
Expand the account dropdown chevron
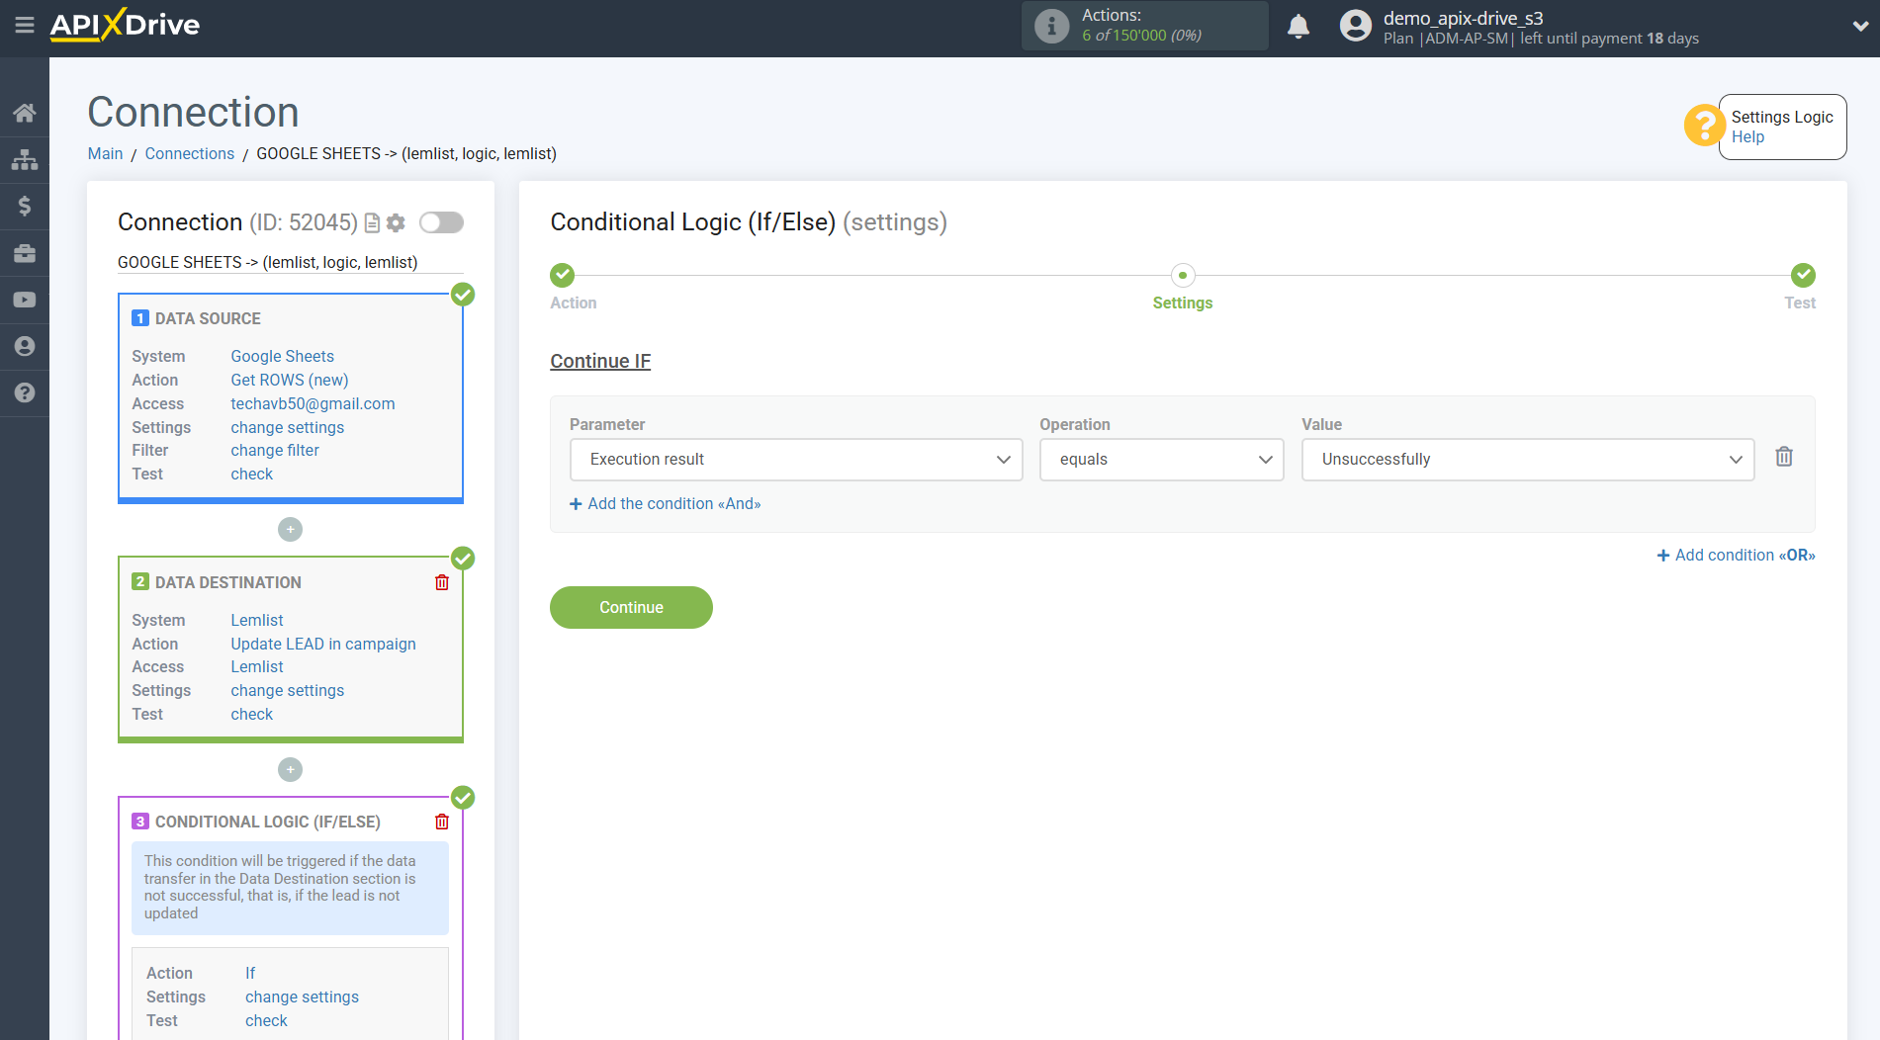[x=1860, y=27]
